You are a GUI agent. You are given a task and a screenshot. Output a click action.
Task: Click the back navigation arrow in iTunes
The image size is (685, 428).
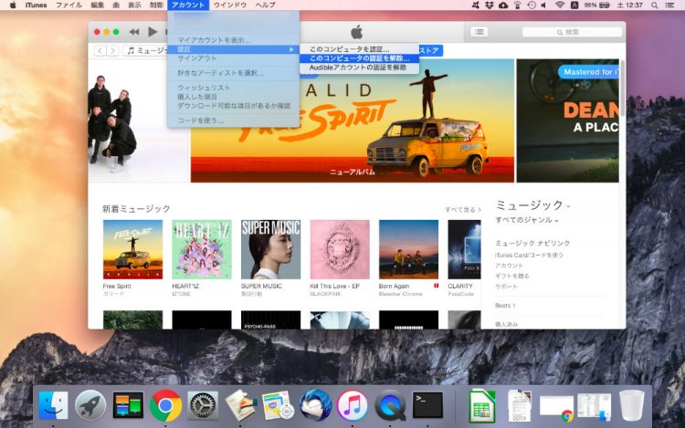(100, 50)
